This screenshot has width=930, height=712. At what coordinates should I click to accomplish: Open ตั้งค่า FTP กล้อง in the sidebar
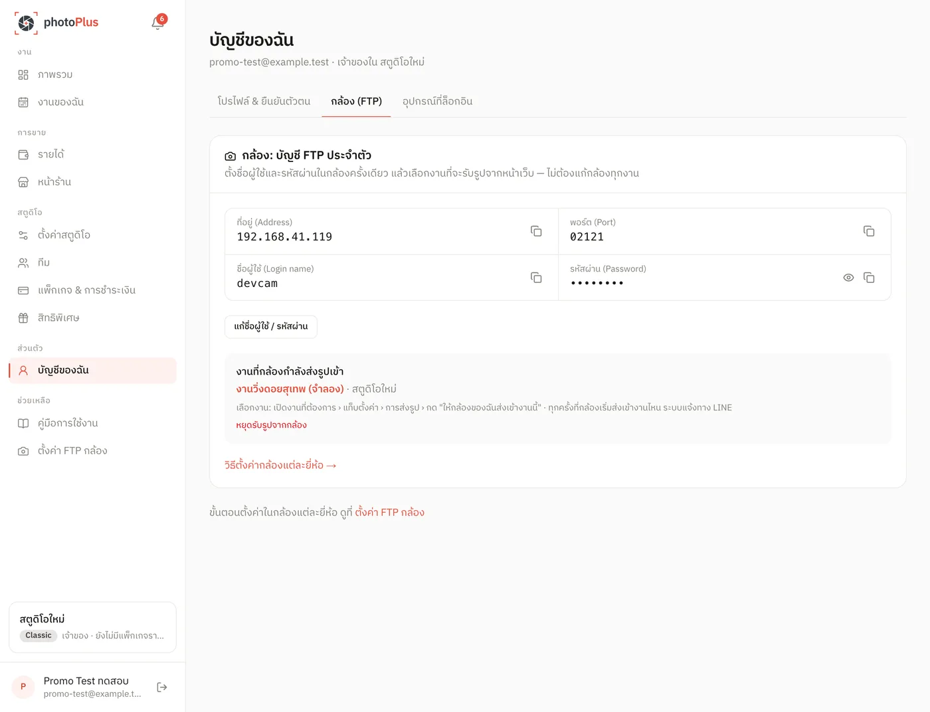pyautogui.click(x=92, y=451)
